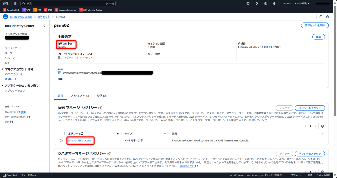Image resolution: width=337 pixels, height=178 pixels.
Task: Sort by タイプ column arrow
Action: pyautogui.click(x=165, y=134)
